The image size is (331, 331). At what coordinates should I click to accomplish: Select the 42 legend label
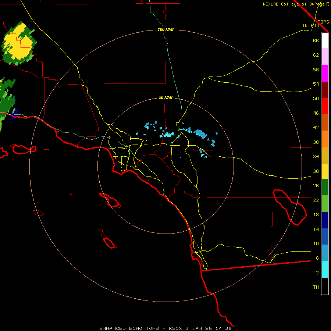tap(316, 128)
